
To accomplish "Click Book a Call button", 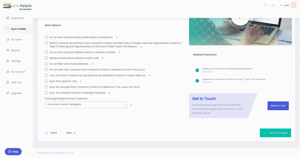I will (x=278, y=106).
